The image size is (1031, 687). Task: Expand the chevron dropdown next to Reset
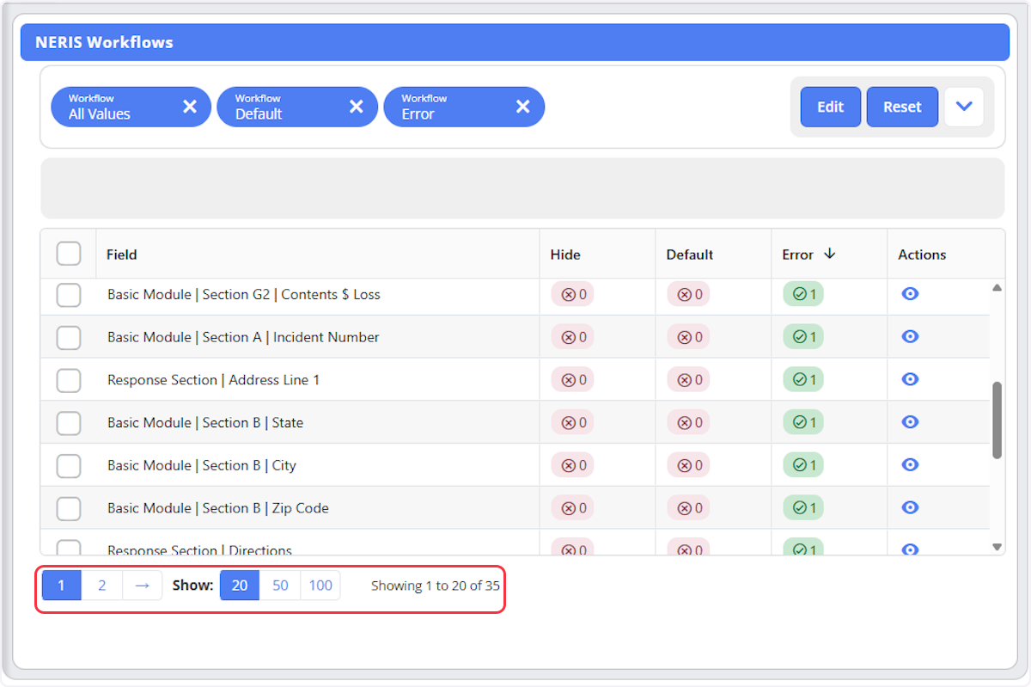pos(964,107)
